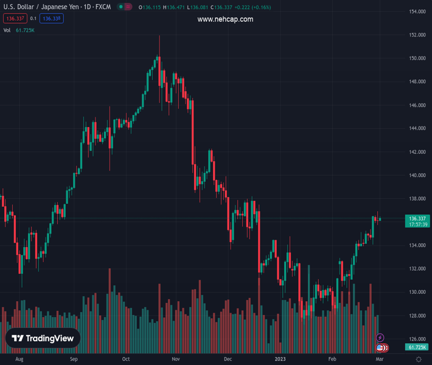Click the blue buy price 136.338 button
Image resolution: width=432 pixels, height=365 pixels.
(x=51, y=18)
